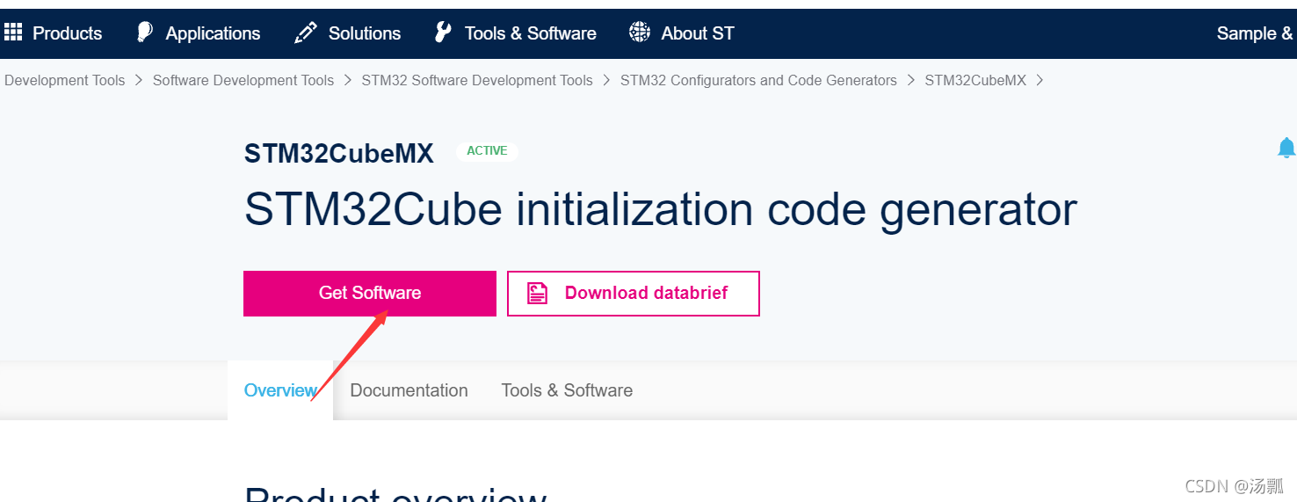Switch to the Tools & Software tab
Viewport: 1297px width, 502px height.
(567, 390)
